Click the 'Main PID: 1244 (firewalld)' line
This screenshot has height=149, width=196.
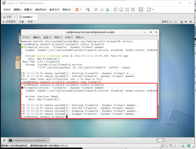coord(41,62)
